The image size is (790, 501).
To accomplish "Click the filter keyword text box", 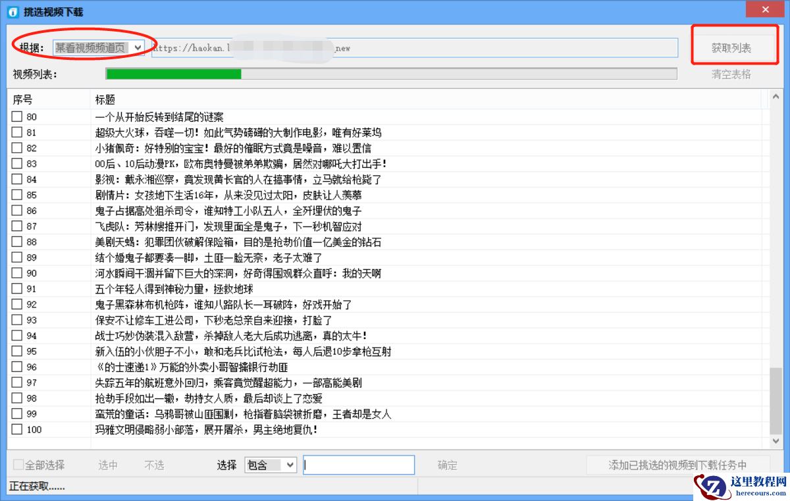I will point(359,465).
